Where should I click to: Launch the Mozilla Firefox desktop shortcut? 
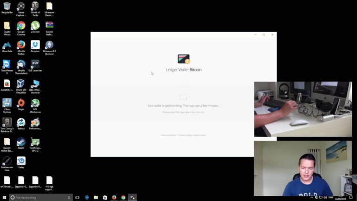[21, 45]
